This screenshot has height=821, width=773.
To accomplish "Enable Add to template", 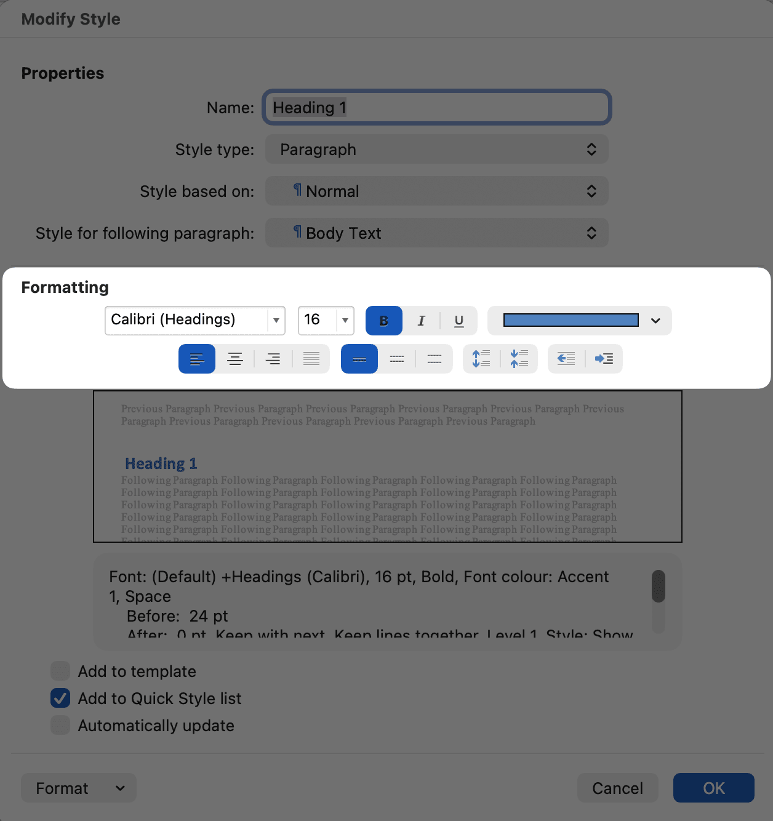I will (x=60, y=671).
